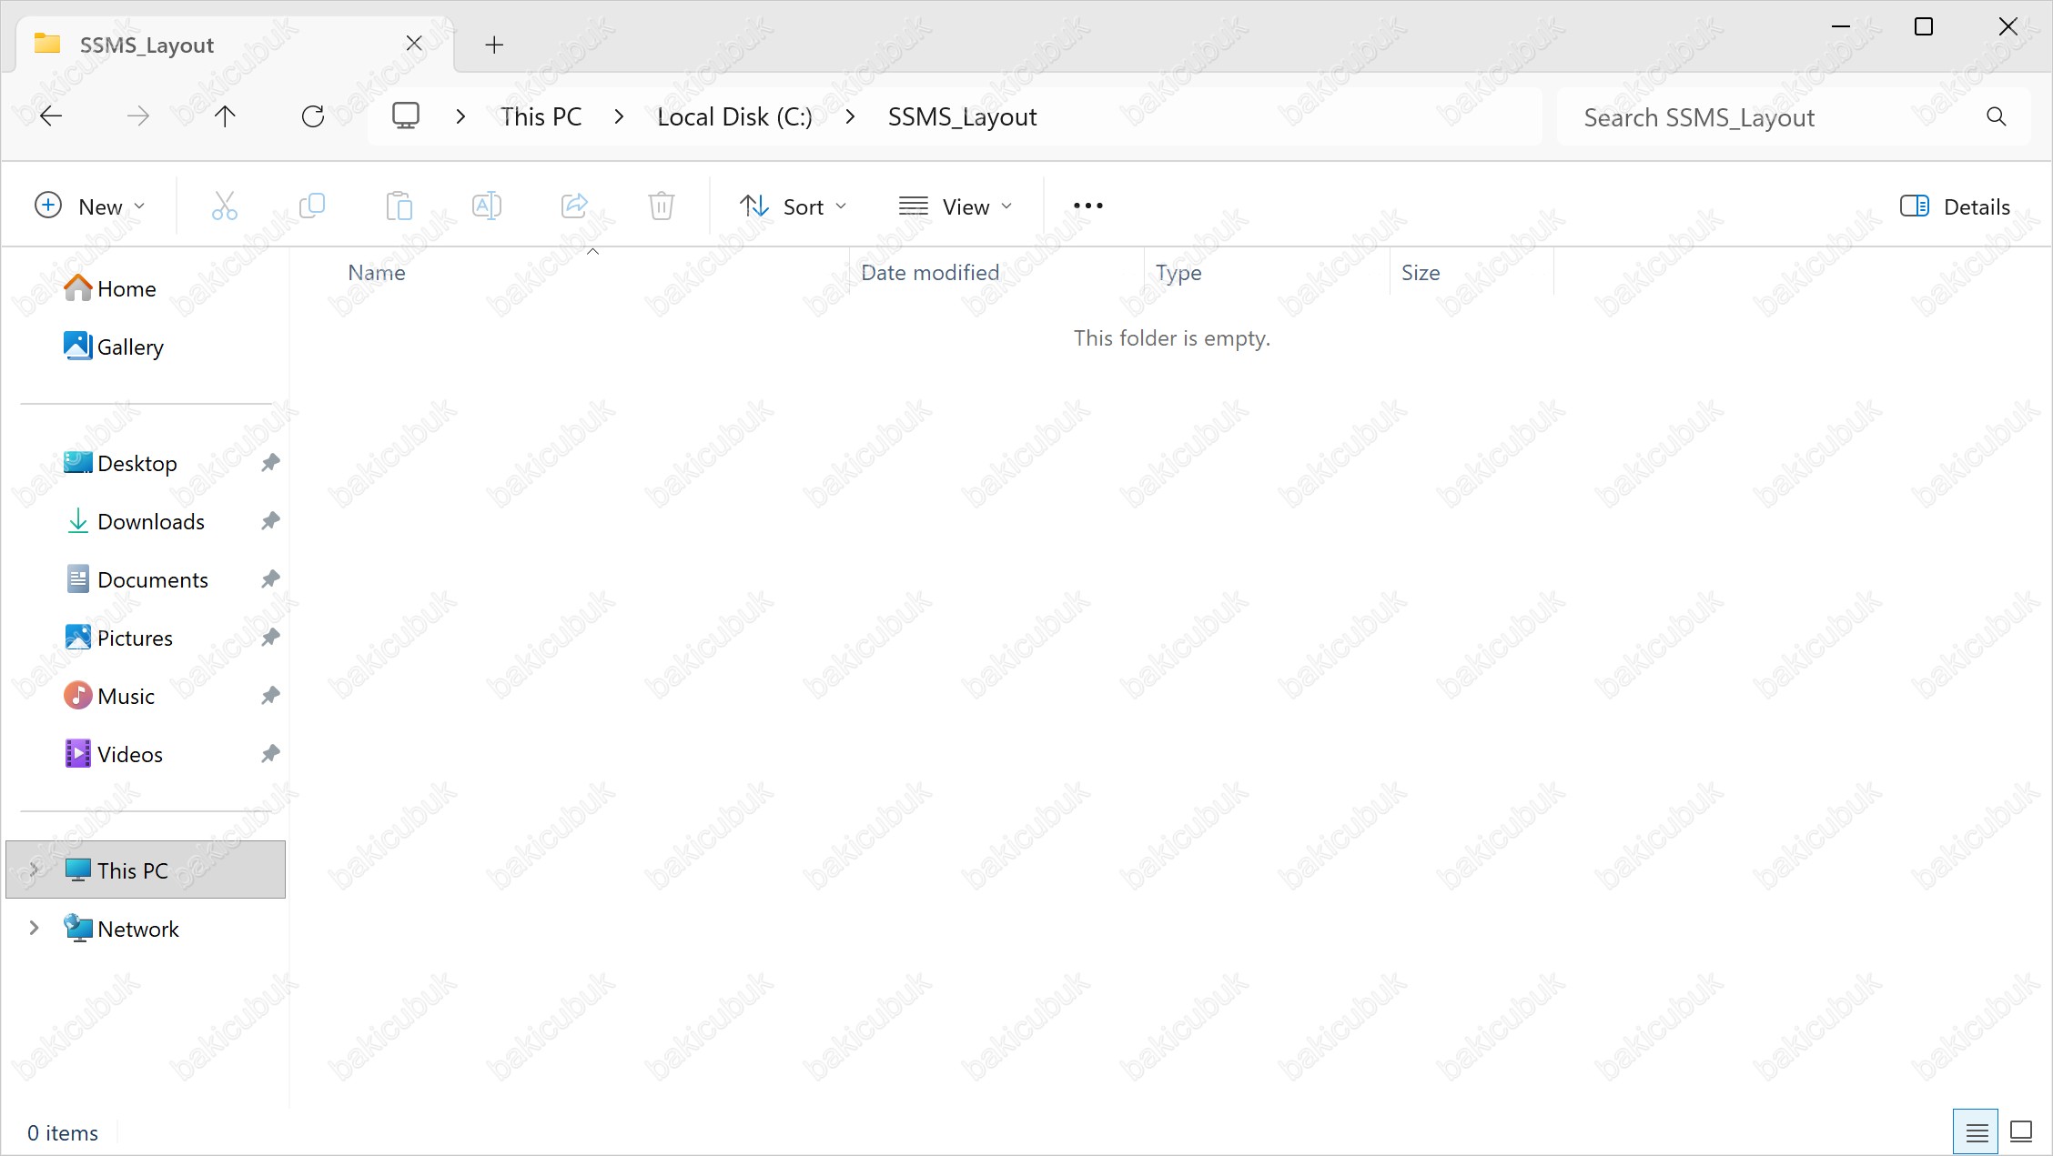Navigate to This PC breadcrumb

(541, 116)
